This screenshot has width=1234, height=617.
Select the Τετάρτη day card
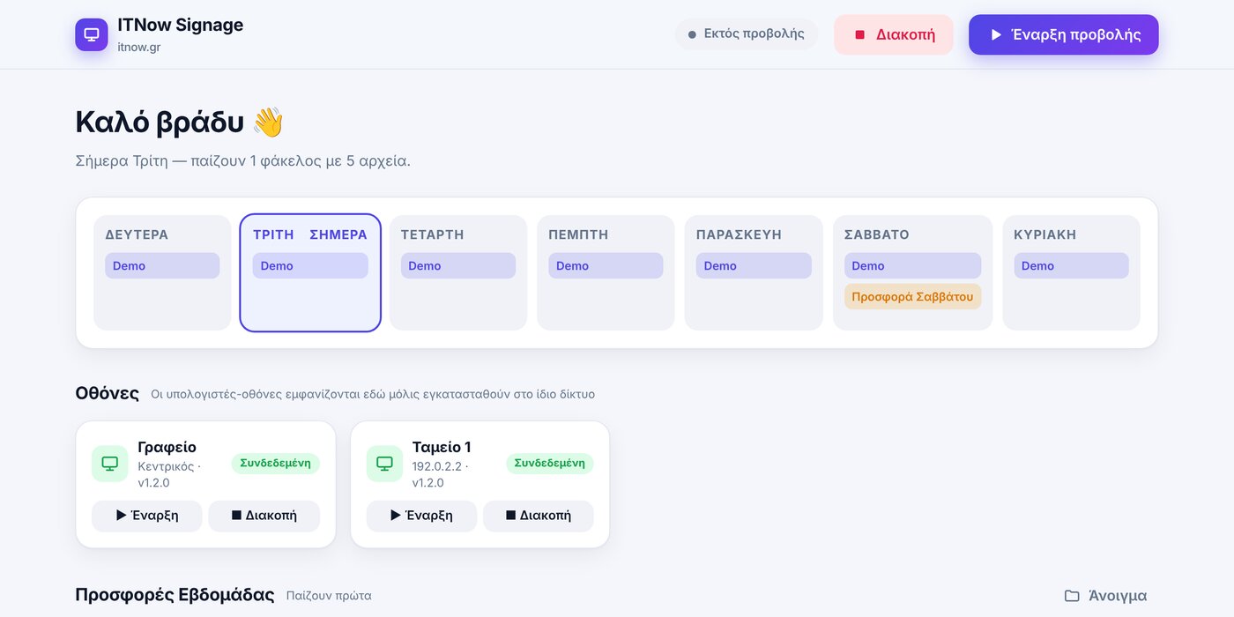(x=458, y=273)
